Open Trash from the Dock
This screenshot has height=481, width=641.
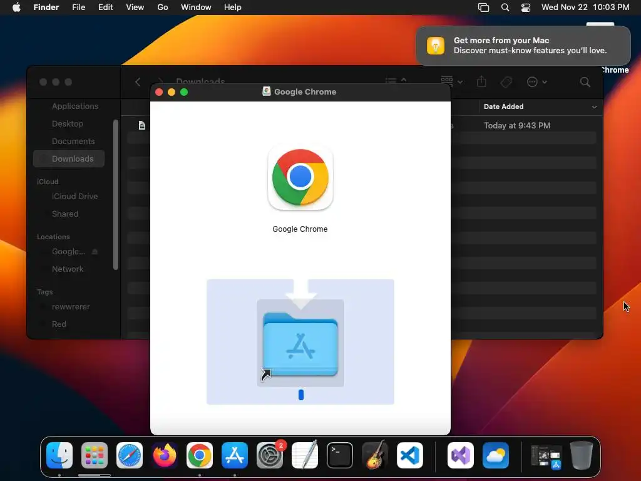point(582,455)
